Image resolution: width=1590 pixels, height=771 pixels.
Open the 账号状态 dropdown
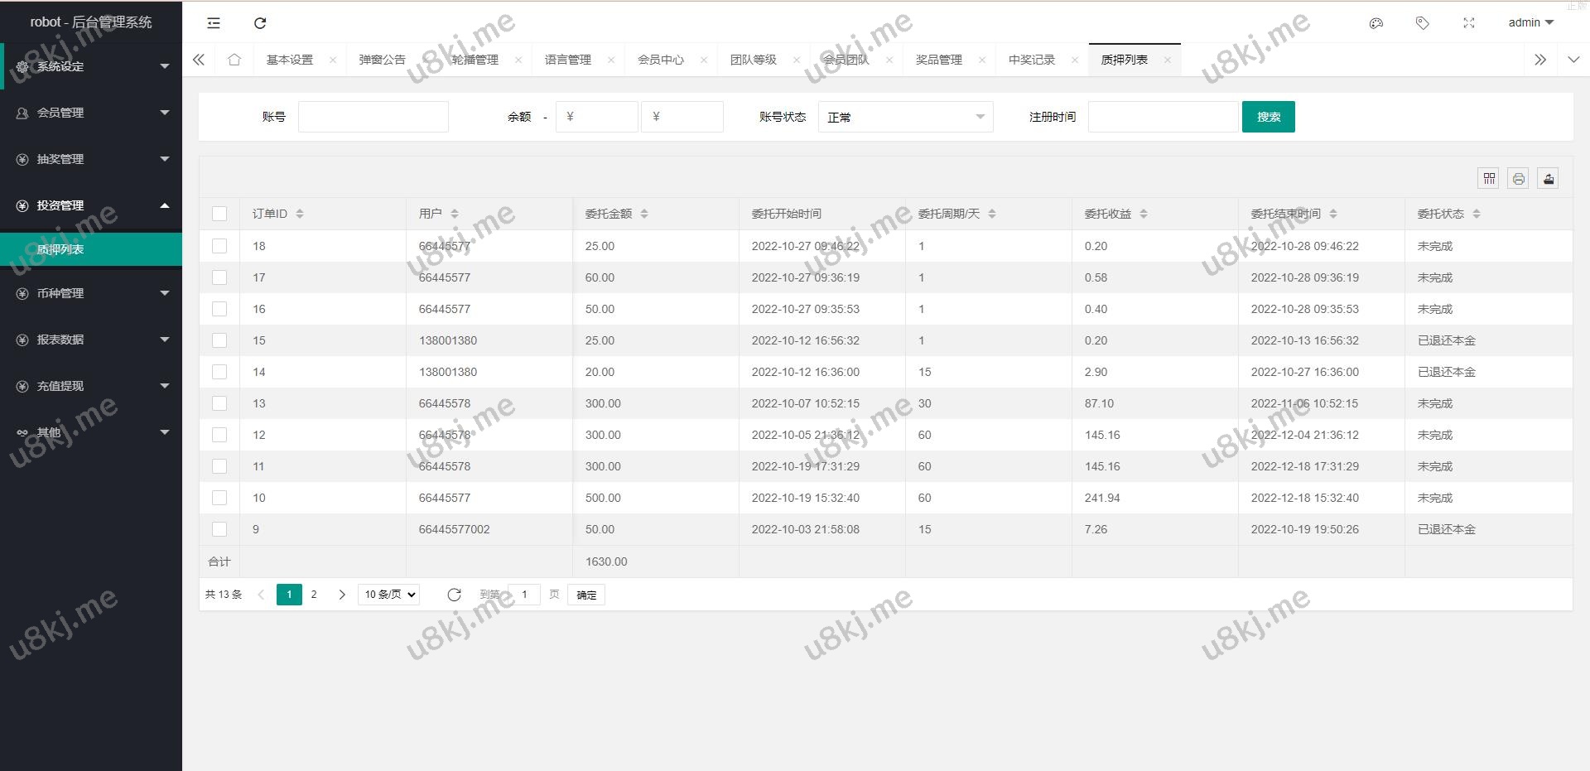pyautogui.click(x=905, y=117)
